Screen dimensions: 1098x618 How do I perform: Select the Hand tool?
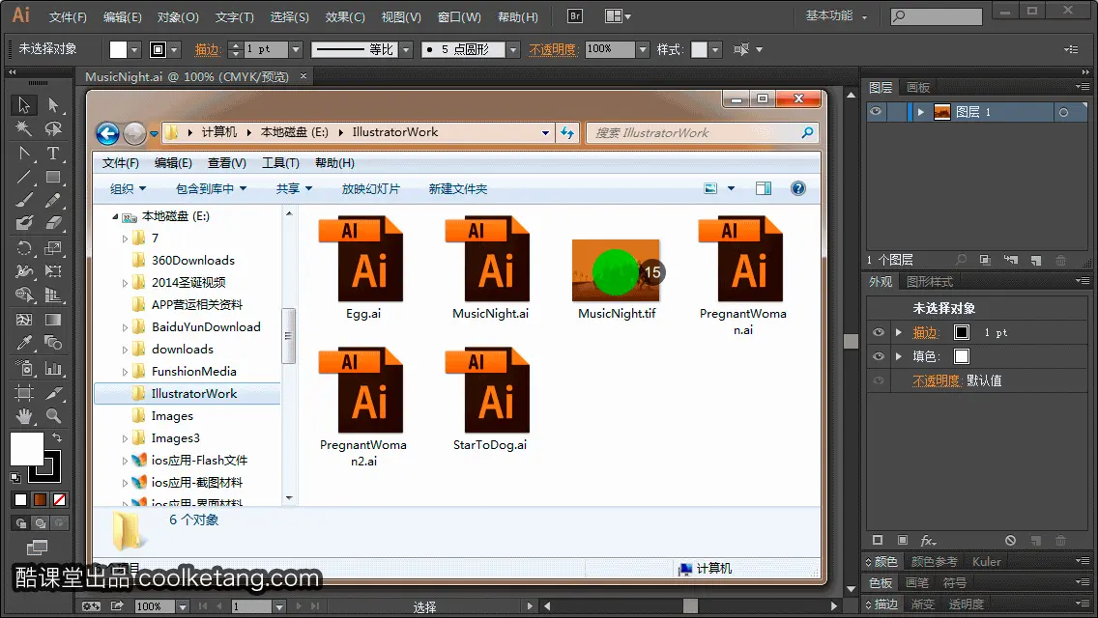click(x=24, y=416)
